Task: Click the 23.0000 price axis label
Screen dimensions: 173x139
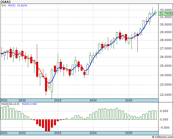Action: [166, 85]
